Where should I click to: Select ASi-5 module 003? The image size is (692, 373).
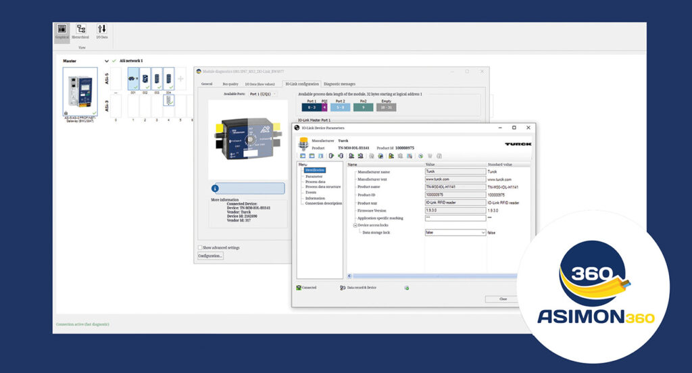(157, 78)
